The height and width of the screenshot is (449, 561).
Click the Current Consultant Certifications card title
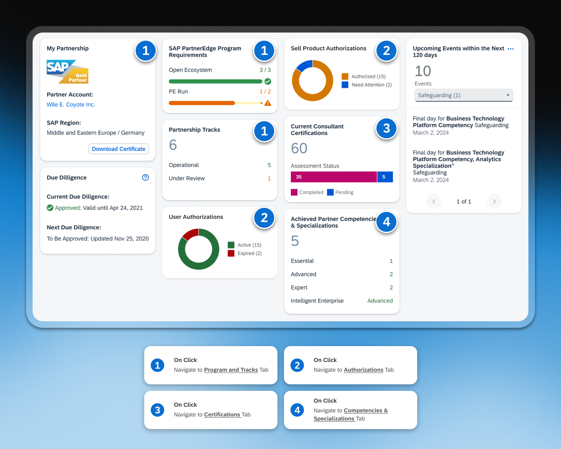tap(317, 130)
